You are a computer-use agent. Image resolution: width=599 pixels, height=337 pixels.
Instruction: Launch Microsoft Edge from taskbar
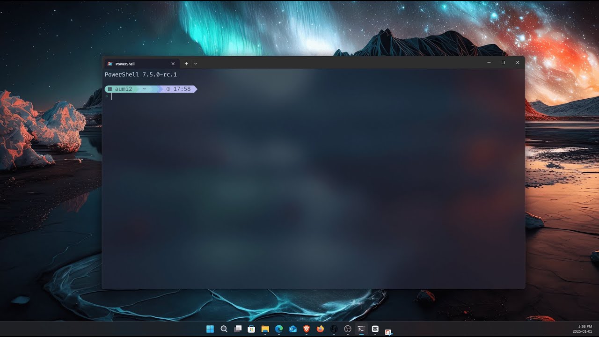[x=279, y=329]
